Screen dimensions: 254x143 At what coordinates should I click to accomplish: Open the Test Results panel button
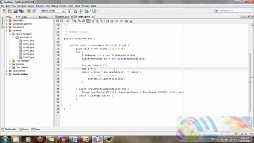pos(9,129)
